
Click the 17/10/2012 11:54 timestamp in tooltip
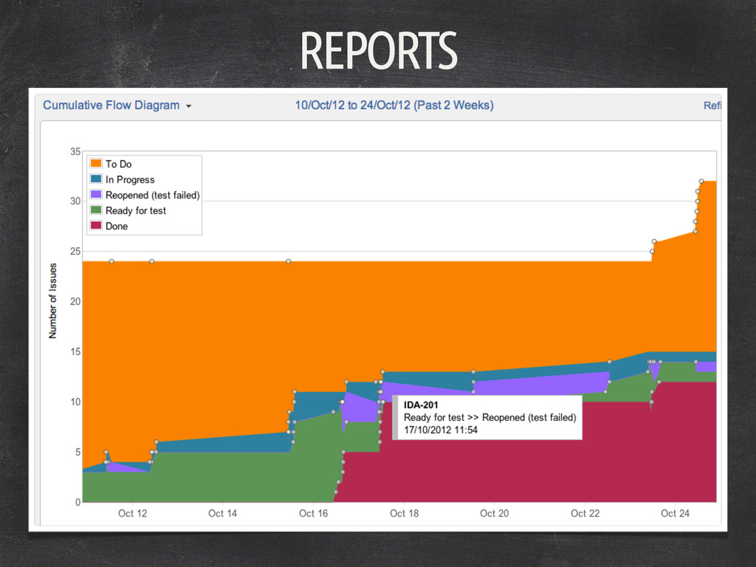[441, 430]
